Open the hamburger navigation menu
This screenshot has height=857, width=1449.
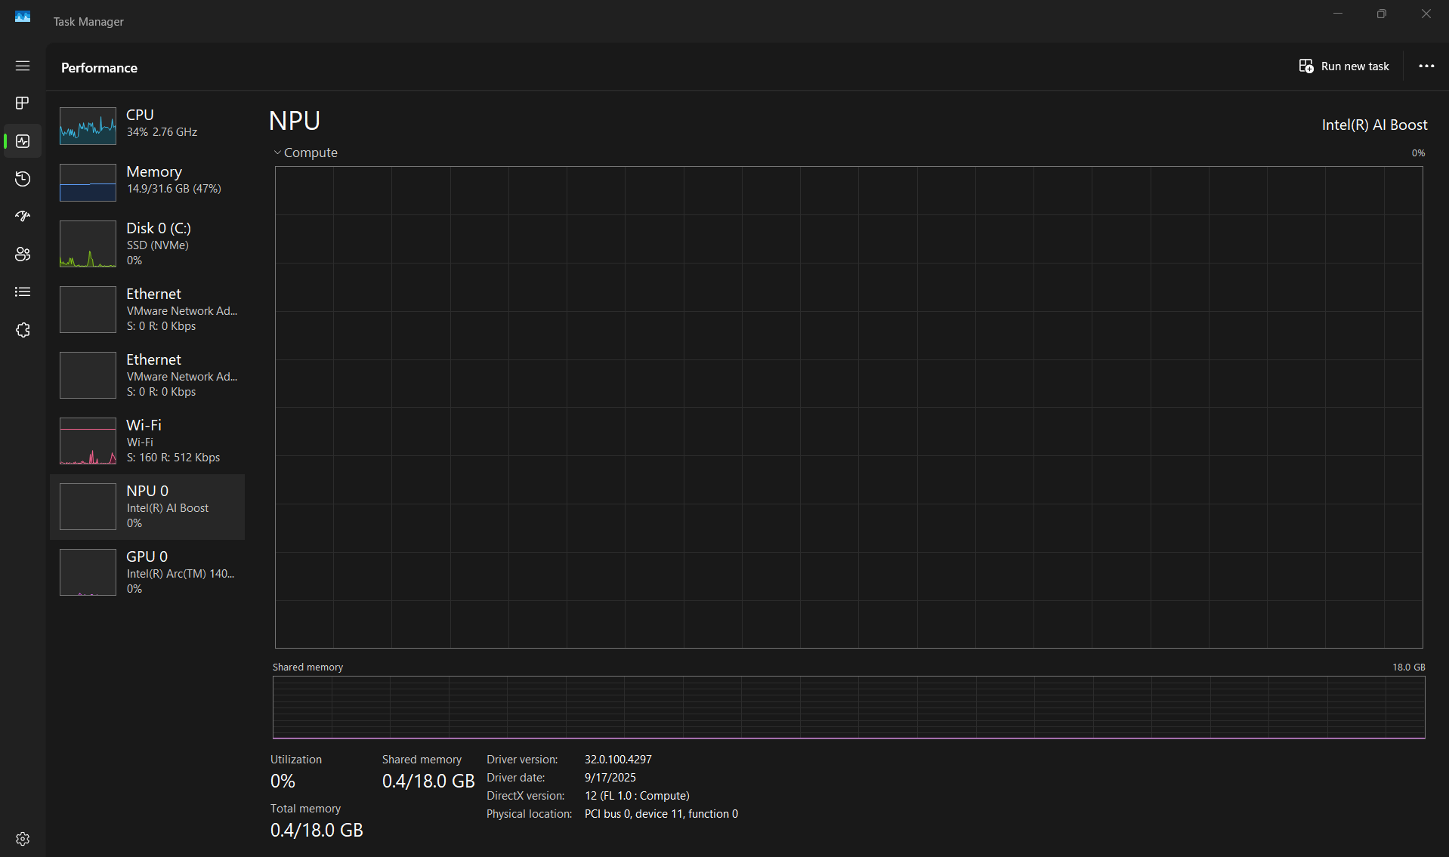(23, 66)
